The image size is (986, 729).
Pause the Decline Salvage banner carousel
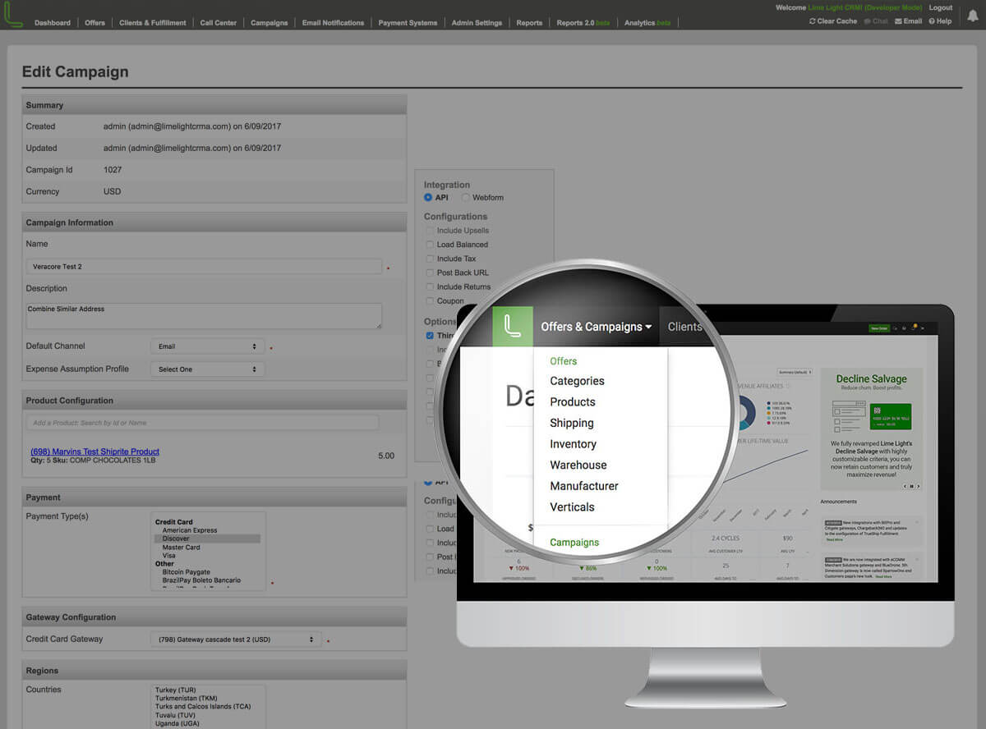coord(911,486)
